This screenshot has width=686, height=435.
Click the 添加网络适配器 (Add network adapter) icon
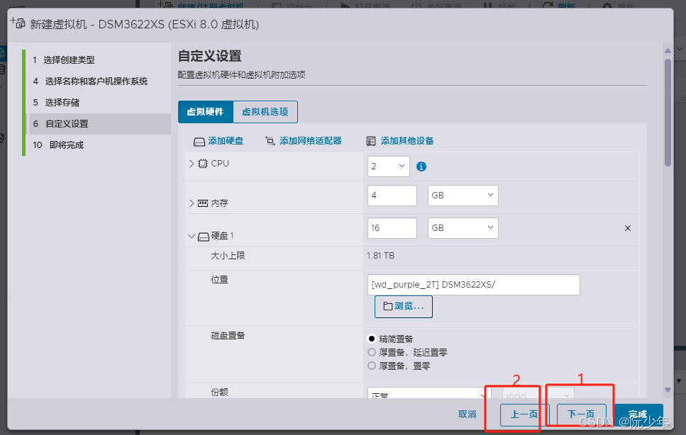tap(270, 141)
